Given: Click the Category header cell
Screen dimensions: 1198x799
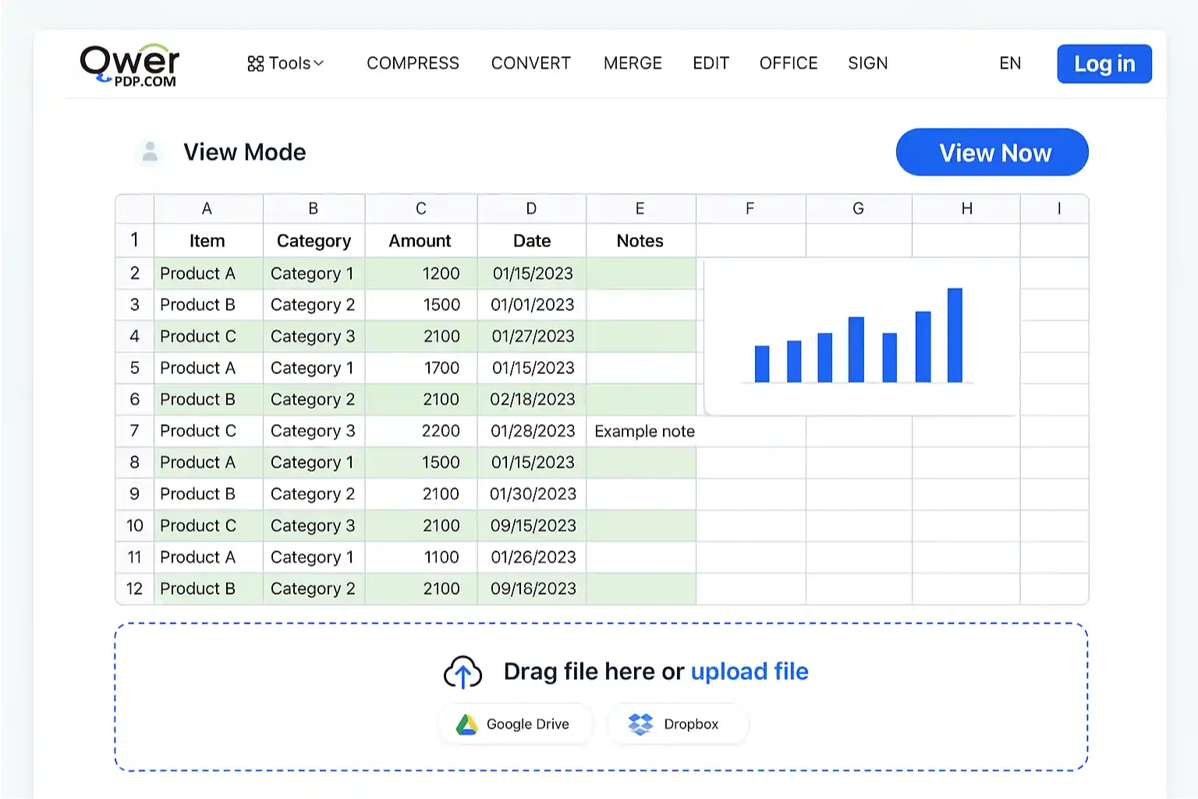Looking at the screenshot, I should pyautogui.click(x=314, y=241).
